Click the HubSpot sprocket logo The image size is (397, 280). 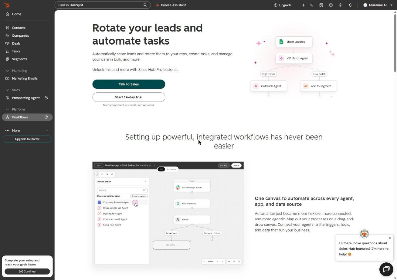pyautogui.click(x=7, y=5)
